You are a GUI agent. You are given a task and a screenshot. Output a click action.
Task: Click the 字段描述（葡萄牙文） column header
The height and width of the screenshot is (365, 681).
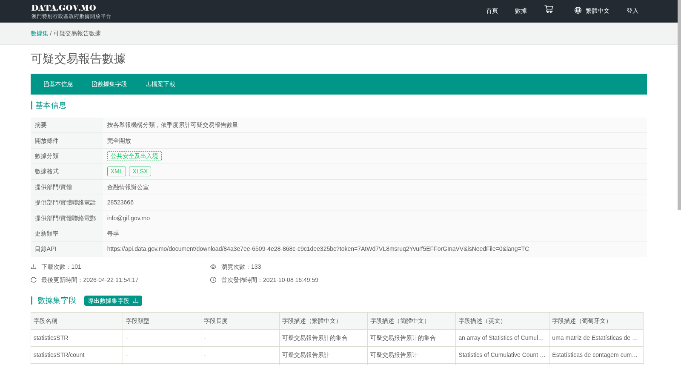coord(596,321)
